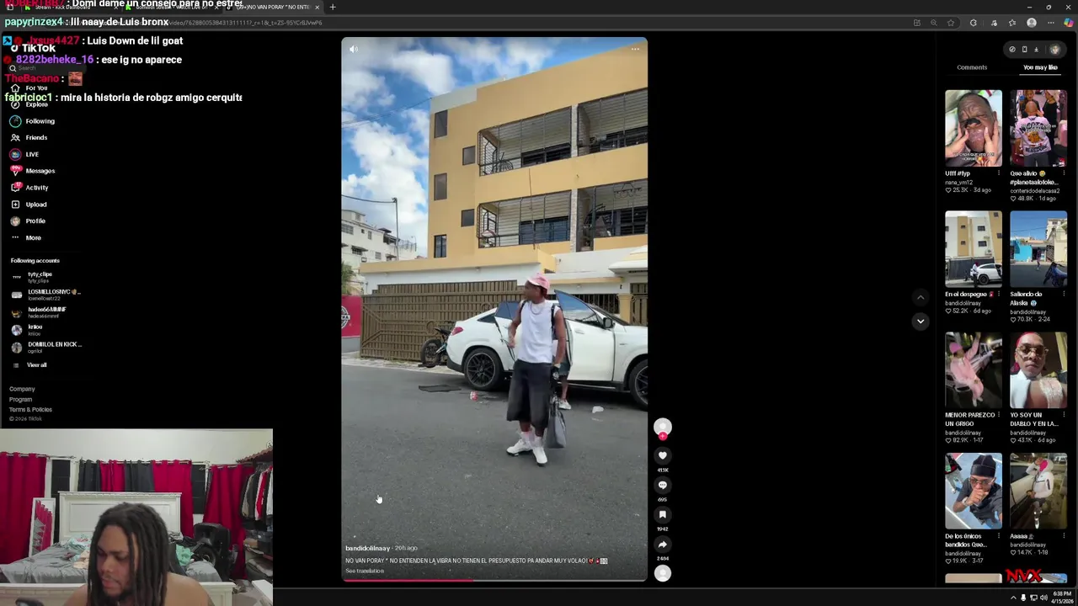Open Friends in the TikTok sidebar
This screenshot has width=1078, height=606.
click(x=29, y=137)
